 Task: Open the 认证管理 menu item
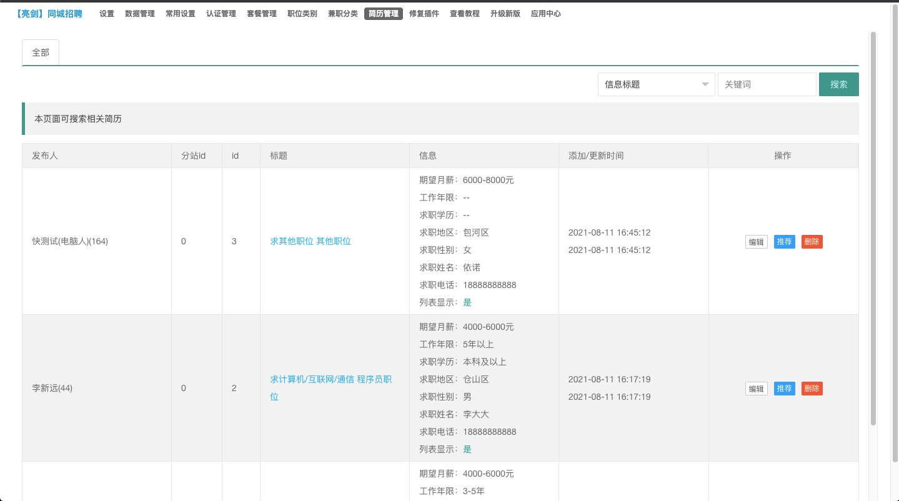(x=221, y=14)
